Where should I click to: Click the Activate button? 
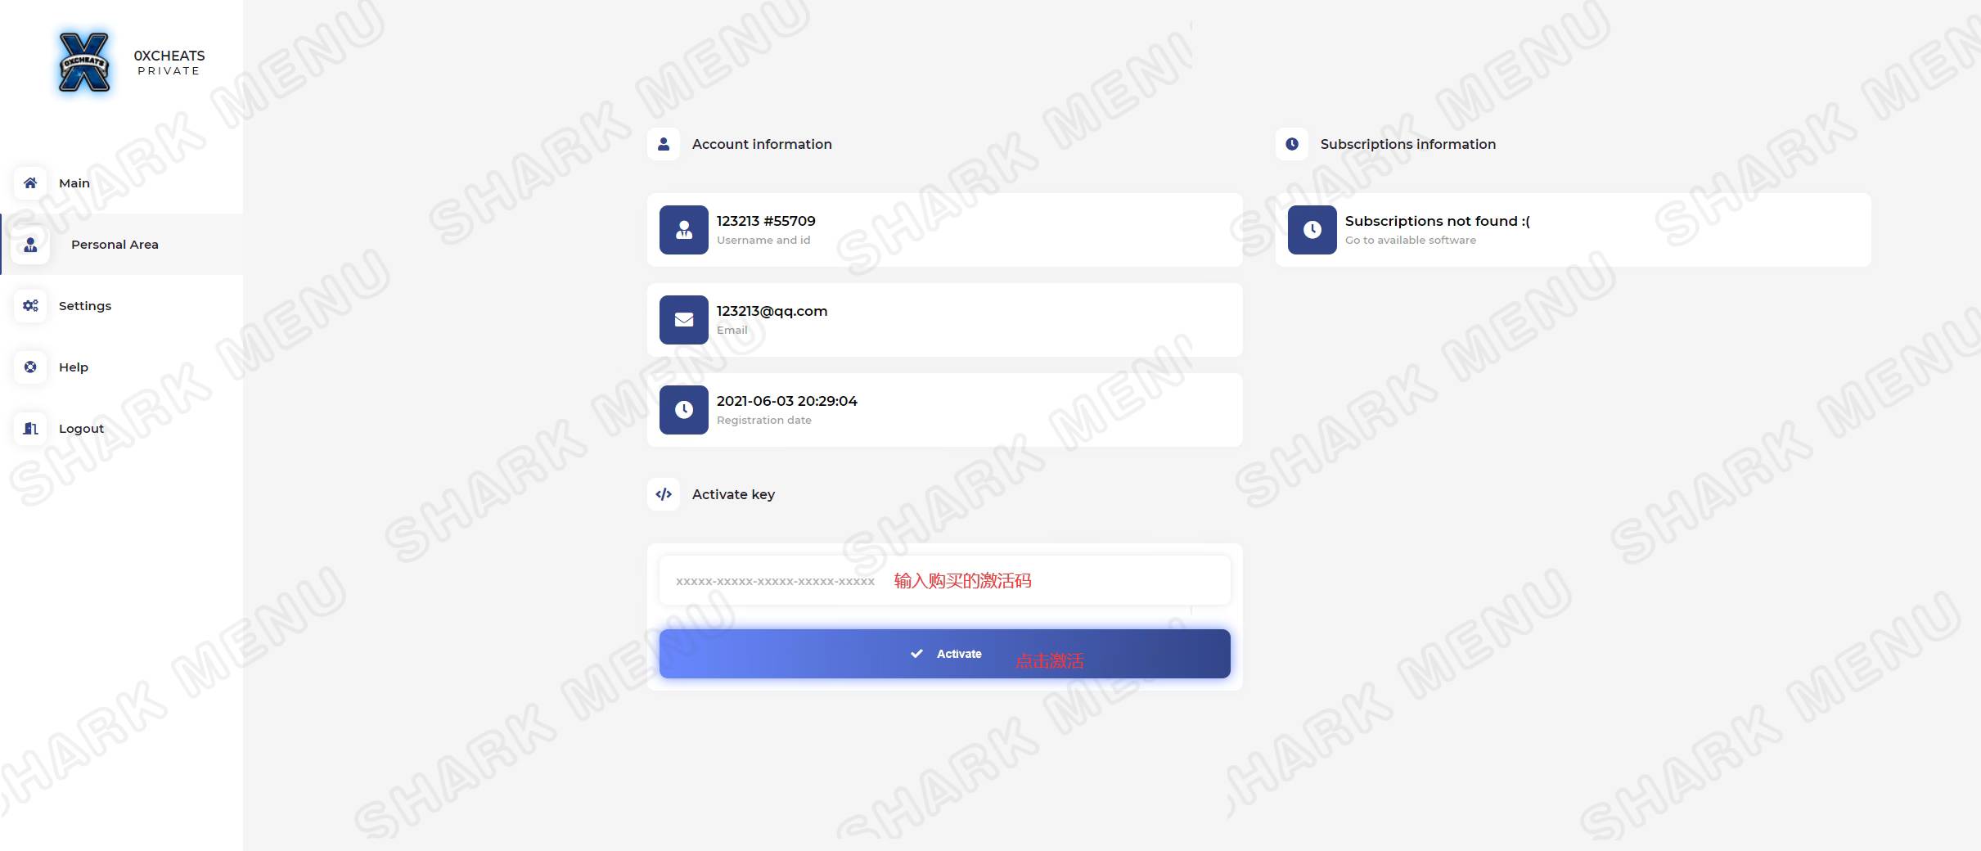tap(945, 654)
